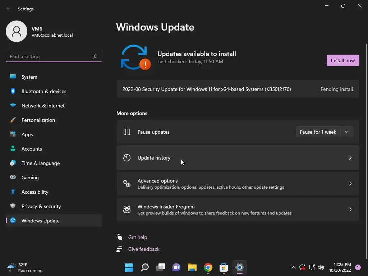Click the Find a setting search field
Viewport: 368px width, 276px height.
click(54, 56)
